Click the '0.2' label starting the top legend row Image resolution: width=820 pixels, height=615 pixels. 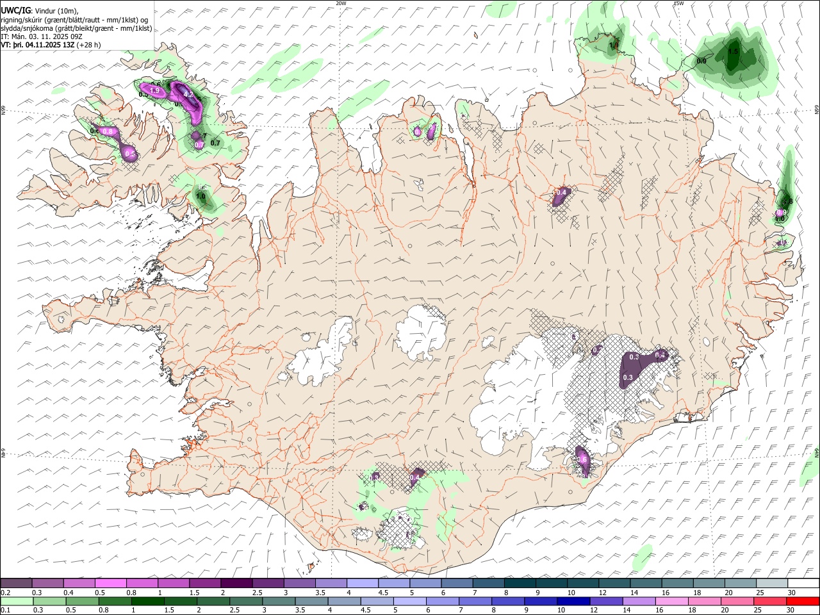[x=6, y=593]
